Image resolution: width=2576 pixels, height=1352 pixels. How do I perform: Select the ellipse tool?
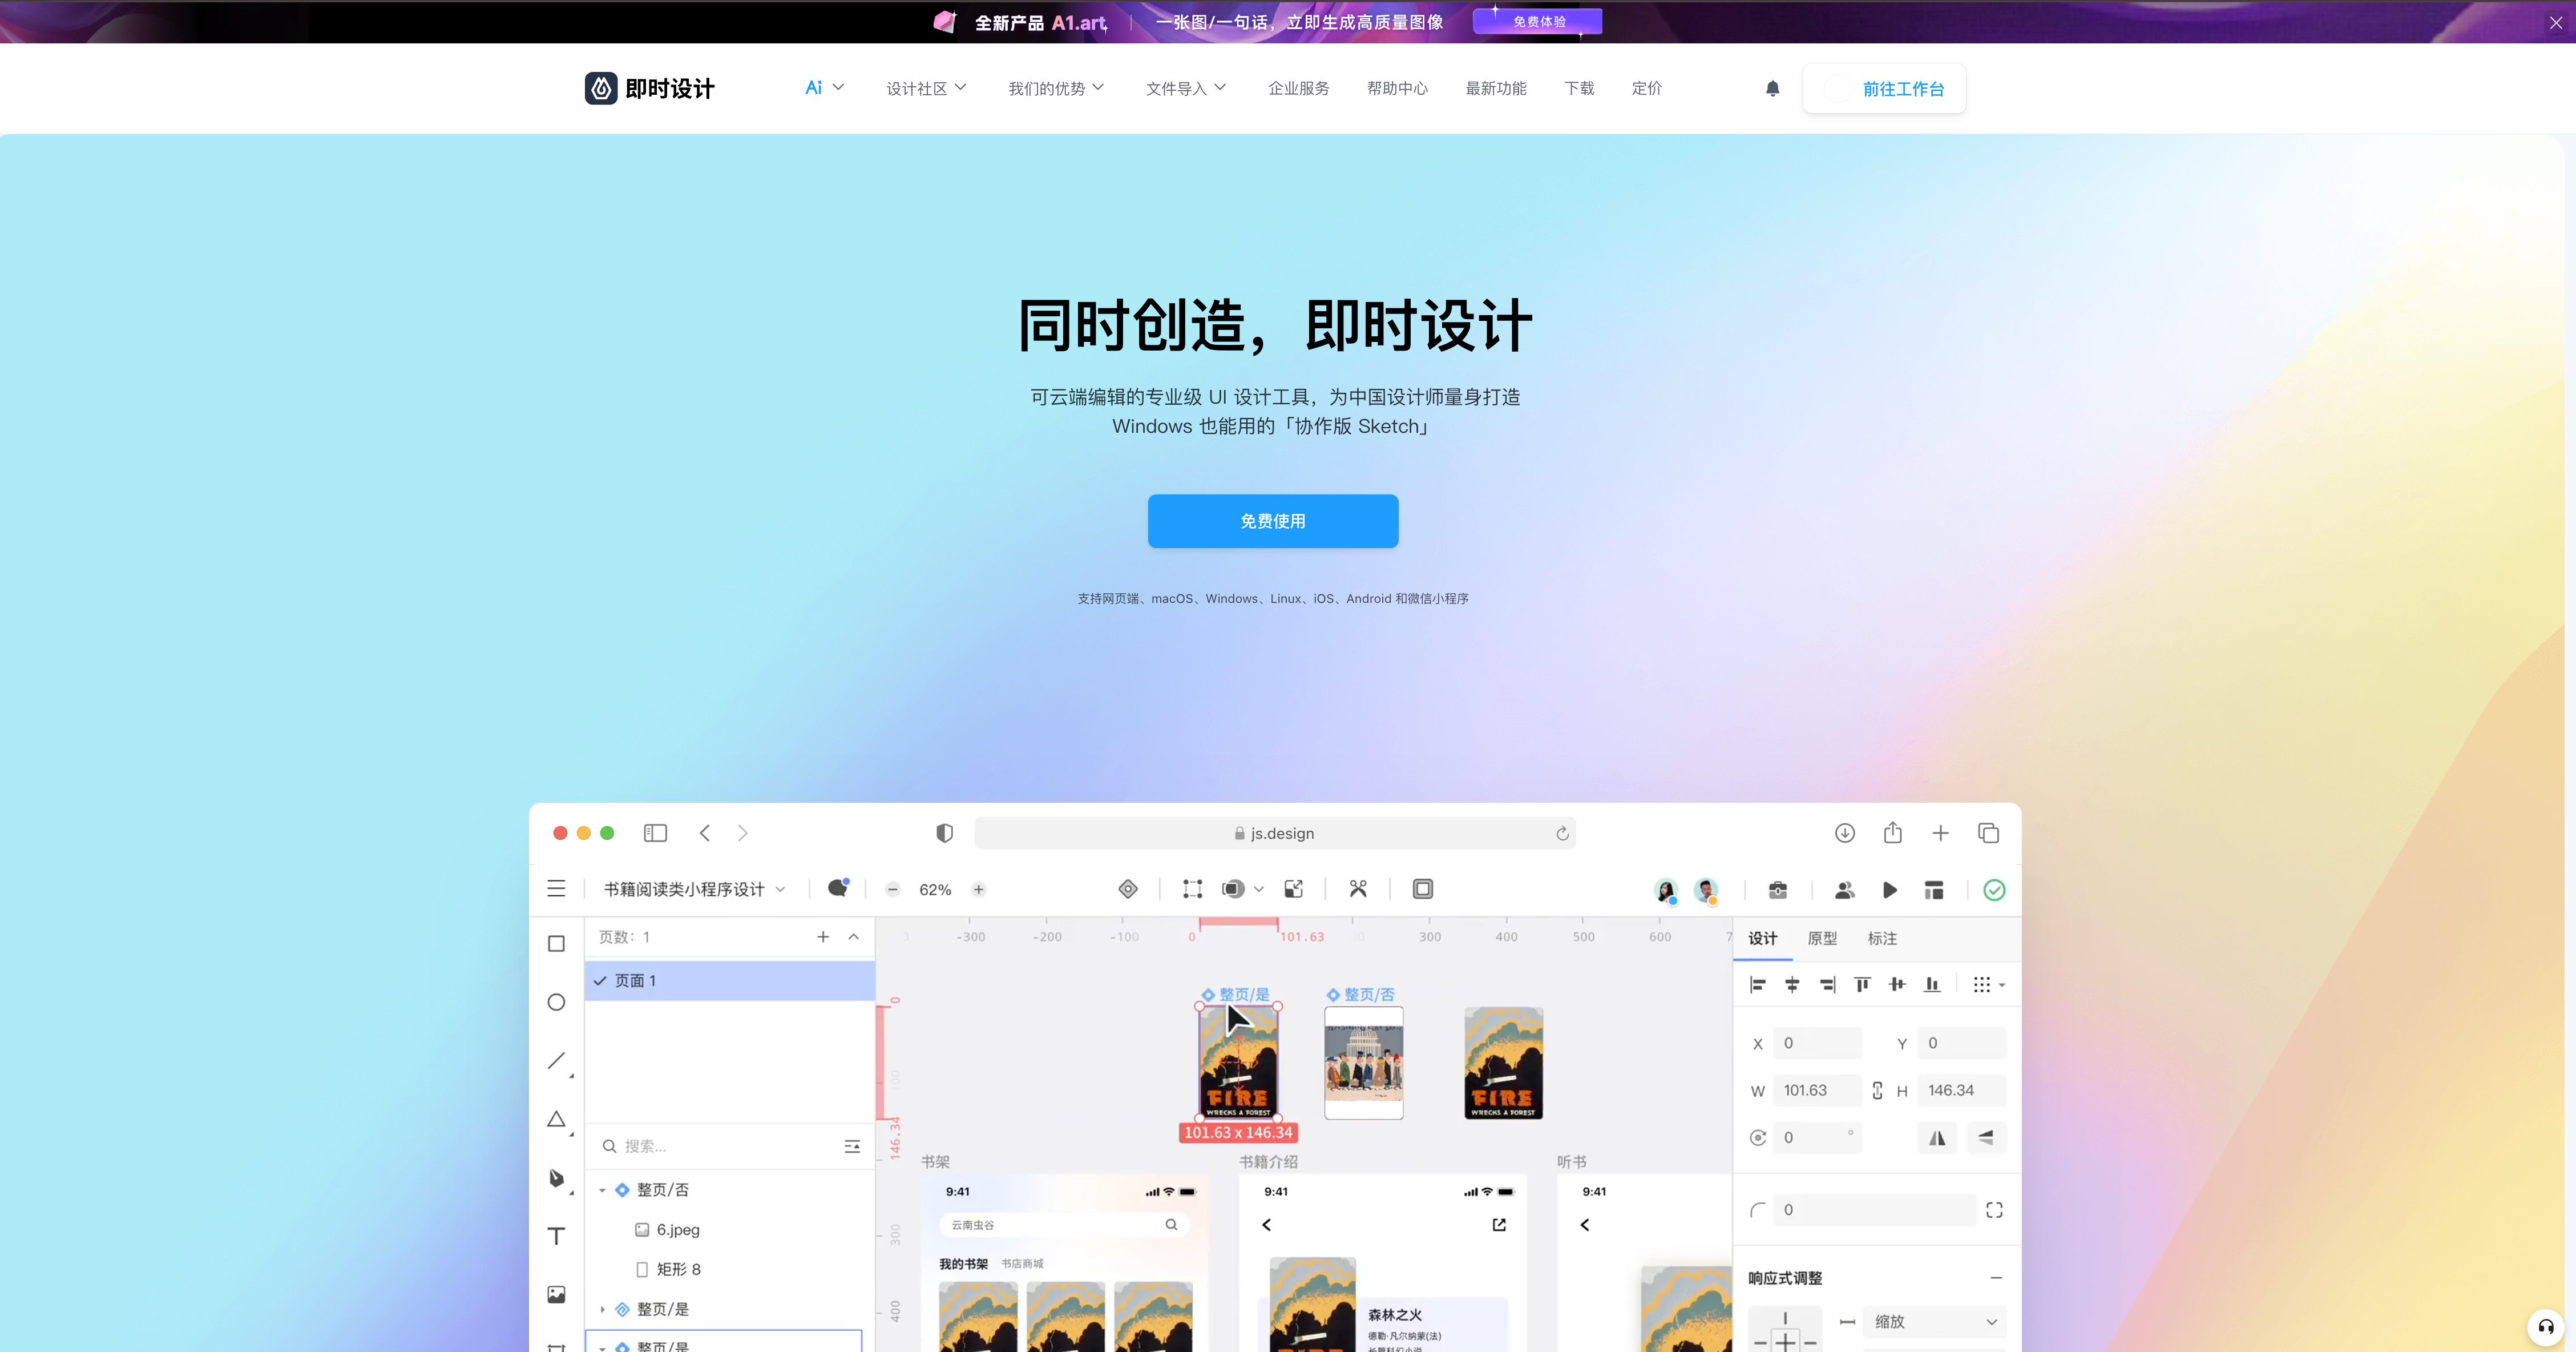(556, 1002)
